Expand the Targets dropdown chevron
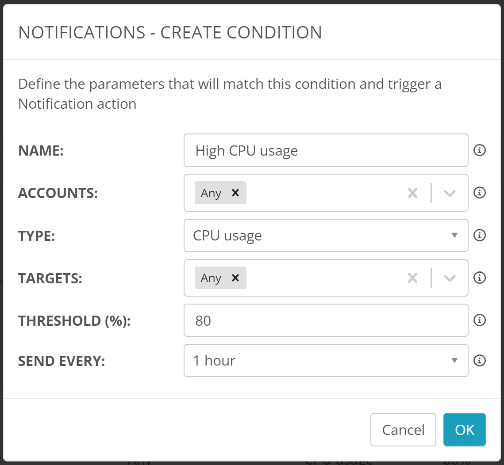The height and width of the screenshot is (465, 504). pos(450,278)
